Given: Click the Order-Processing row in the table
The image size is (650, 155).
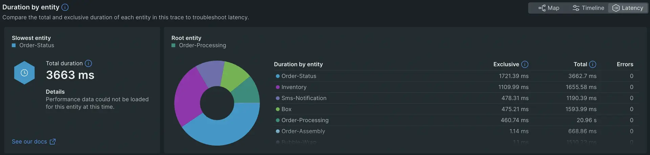Looking at the screenshot, I should click(305, 120).
